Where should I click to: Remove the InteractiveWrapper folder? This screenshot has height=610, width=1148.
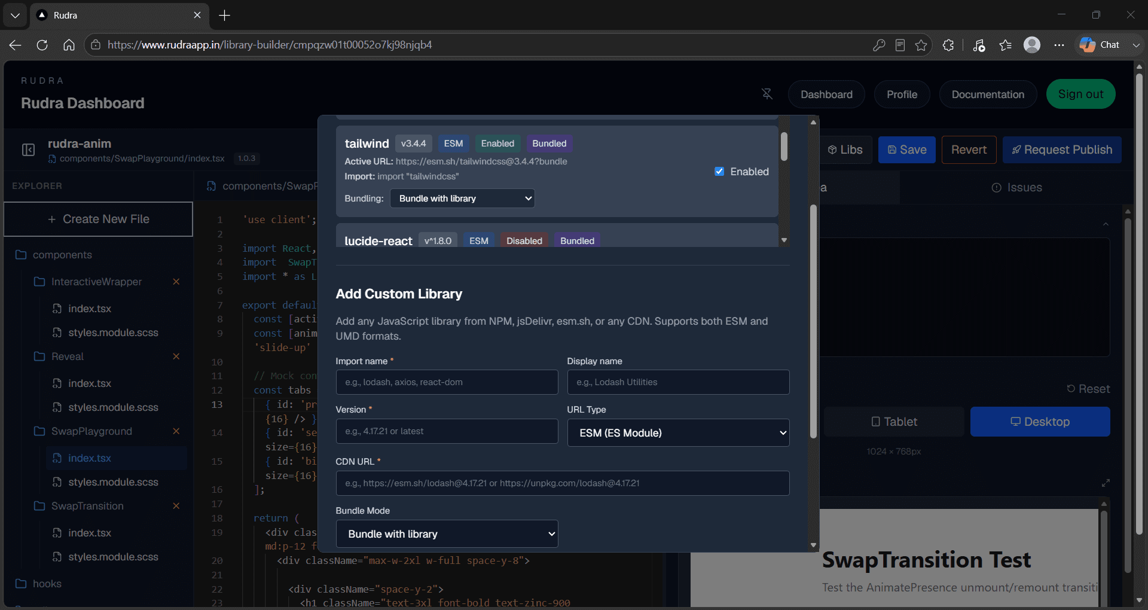pyautogui.click(x=176, y=282)
